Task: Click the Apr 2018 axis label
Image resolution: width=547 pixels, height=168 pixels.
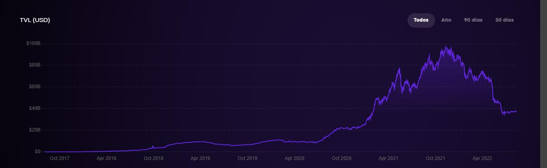Action: coord(106,158)
